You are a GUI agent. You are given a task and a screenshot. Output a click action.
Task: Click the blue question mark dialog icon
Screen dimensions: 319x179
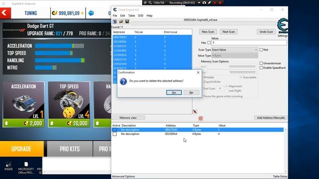tap(123, 82)
